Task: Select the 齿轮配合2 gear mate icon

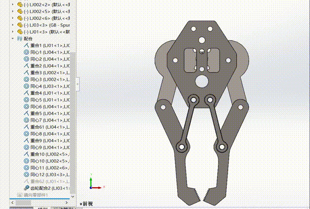Action: (26, 188)
